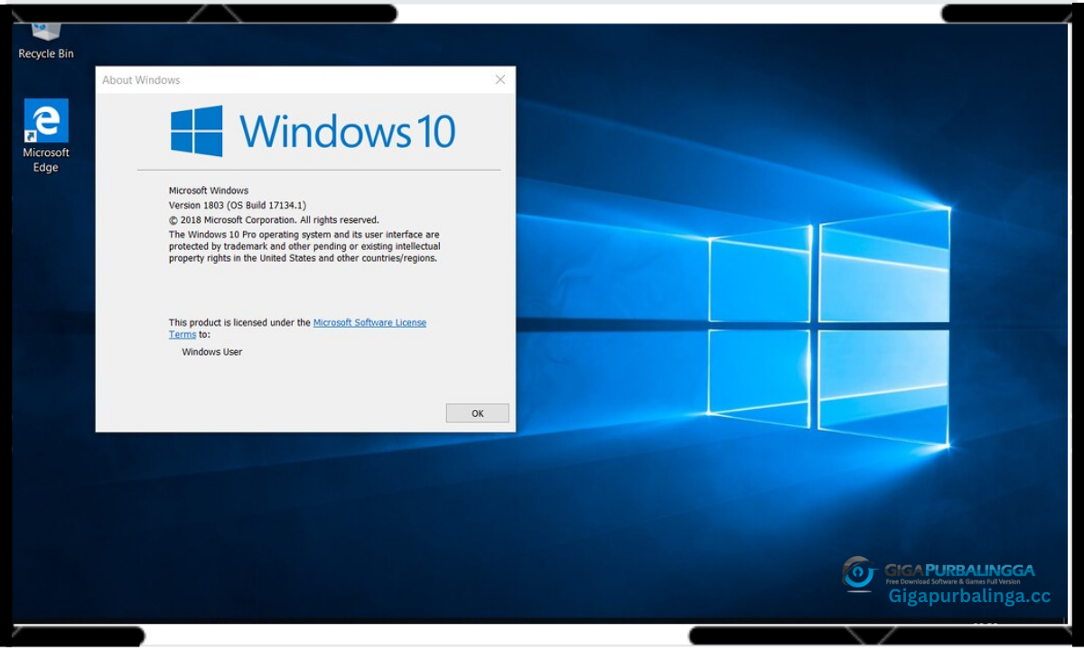Click the "Windows User" licensee name
This screenshot has height=650, width=1084.
(212, 352)
